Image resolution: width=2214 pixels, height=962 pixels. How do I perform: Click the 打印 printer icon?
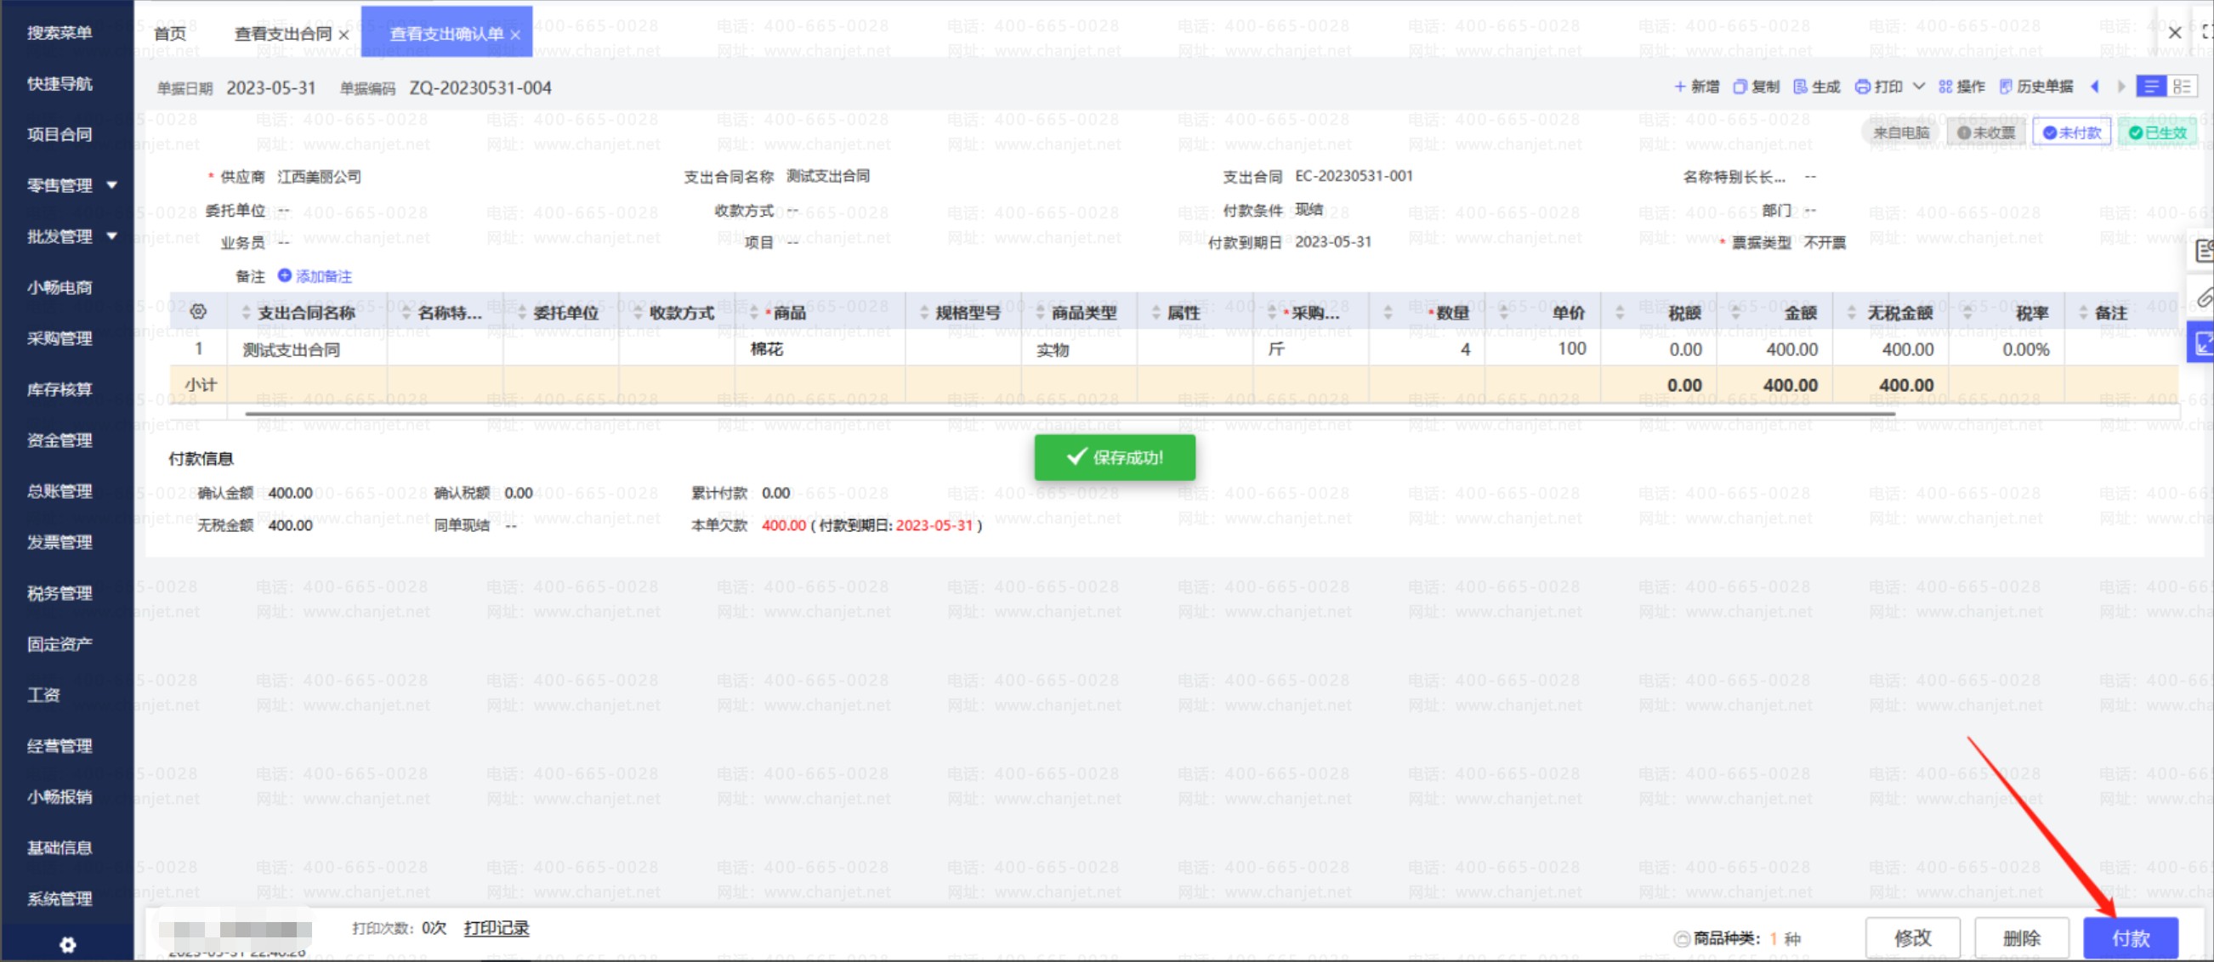[1863, 87]
